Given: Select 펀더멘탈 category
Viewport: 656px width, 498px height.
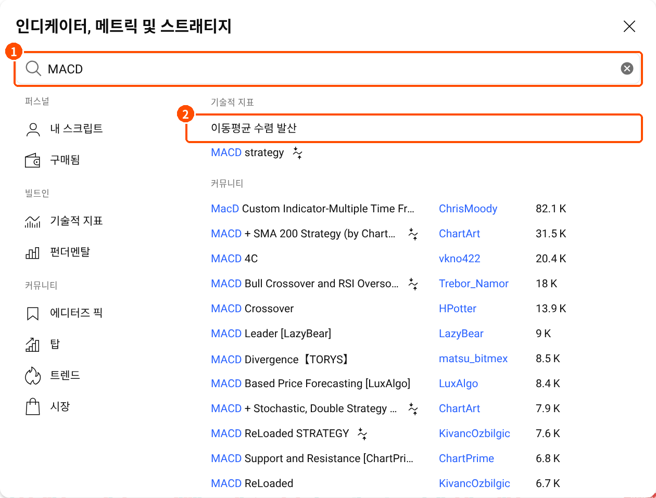Looking at the screenshot, I should (x=70, y=252).
